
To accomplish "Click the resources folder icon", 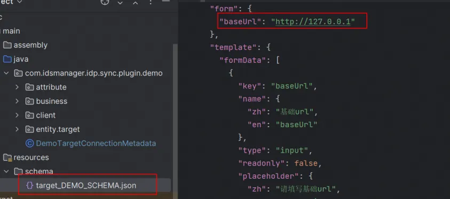I will point(7,157).
